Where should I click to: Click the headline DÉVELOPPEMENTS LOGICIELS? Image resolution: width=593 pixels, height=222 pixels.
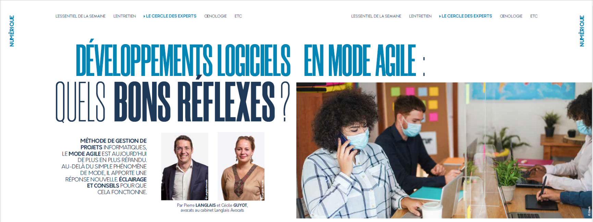[x=183, y=60]
